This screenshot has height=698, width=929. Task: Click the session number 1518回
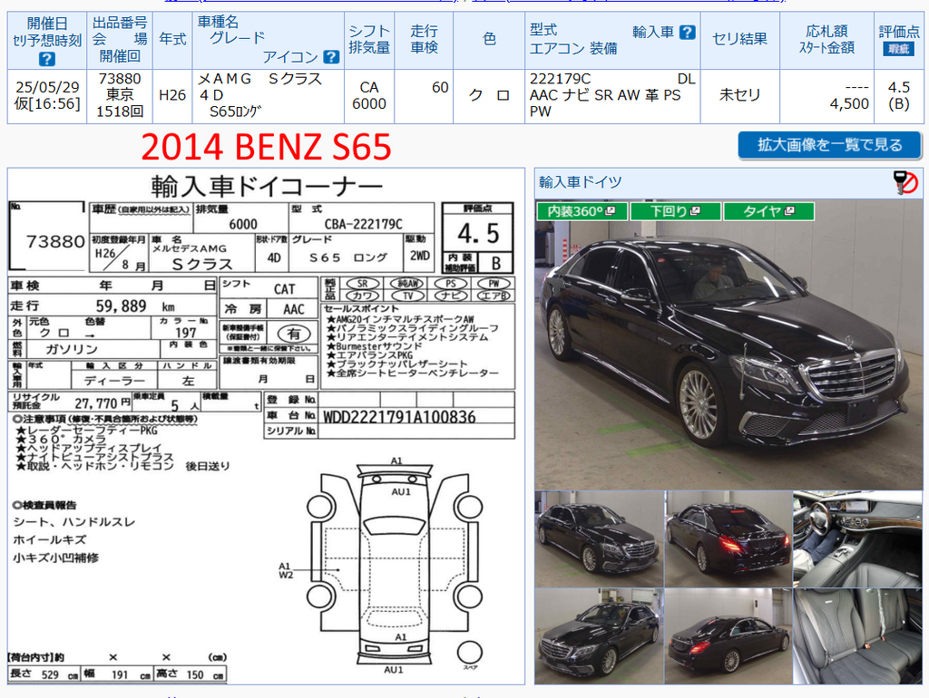pyautogui.click(x=120, y=111)
